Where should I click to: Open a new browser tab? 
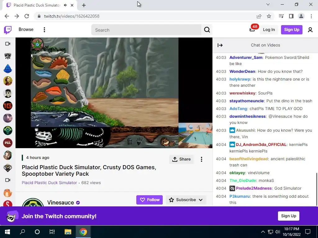(84, 6)
